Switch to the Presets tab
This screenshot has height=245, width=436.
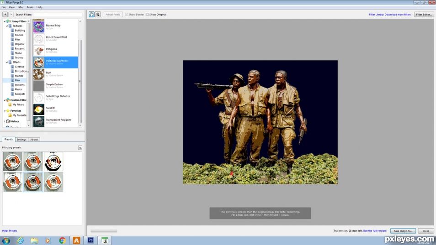(8, 139)
